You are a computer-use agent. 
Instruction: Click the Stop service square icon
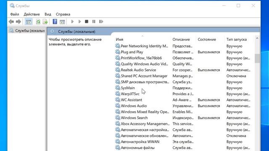click(87, 21)
